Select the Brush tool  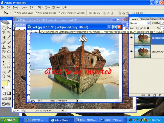(9, 42)
